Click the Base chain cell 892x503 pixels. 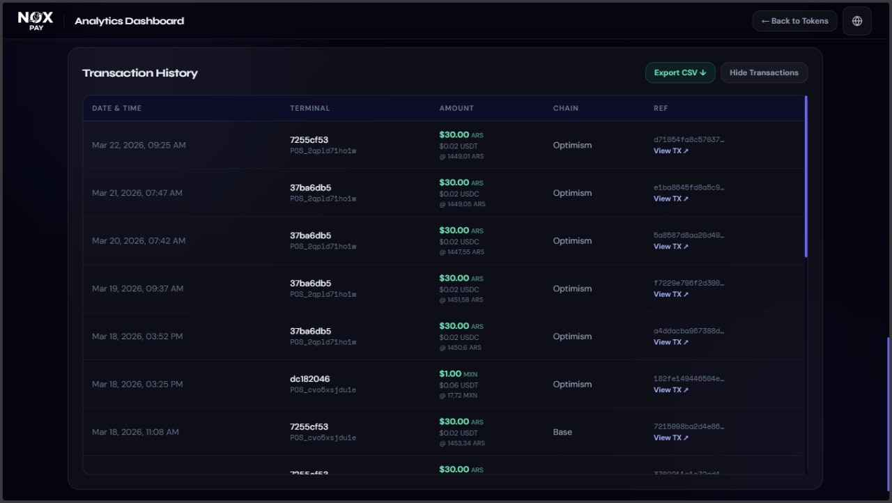(562, 432)
